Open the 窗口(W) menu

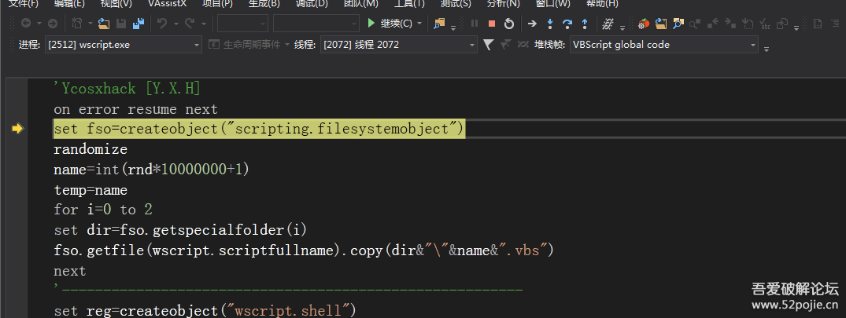[553, 4]
